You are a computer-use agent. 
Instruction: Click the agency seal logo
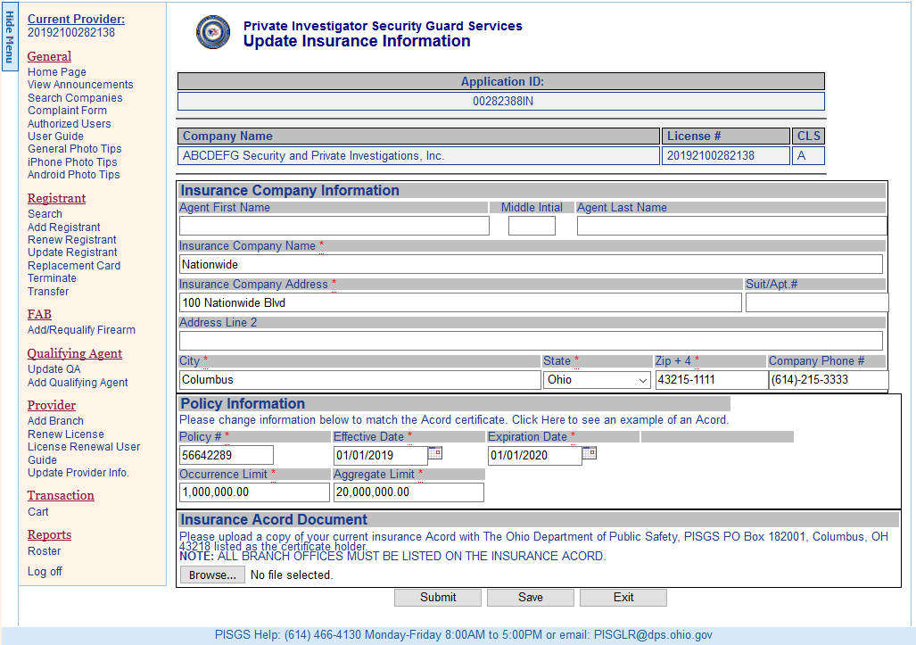[213, 33]
